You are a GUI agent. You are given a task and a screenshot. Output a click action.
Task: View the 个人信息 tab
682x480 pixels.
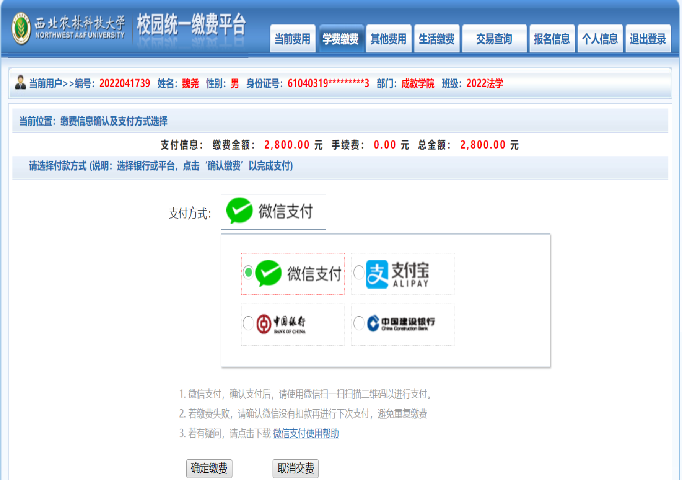[600, 39]
